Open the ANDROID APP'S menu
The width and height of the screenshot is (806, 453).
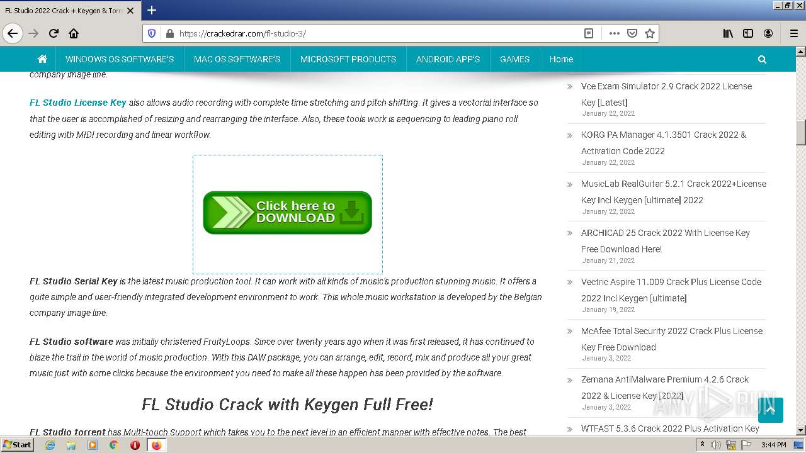448,59
